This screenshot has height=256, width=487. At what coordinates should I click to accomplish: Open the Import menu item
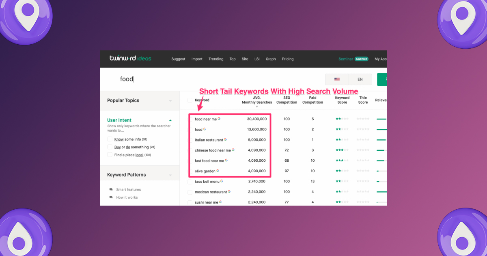click(x=197, y=59)
